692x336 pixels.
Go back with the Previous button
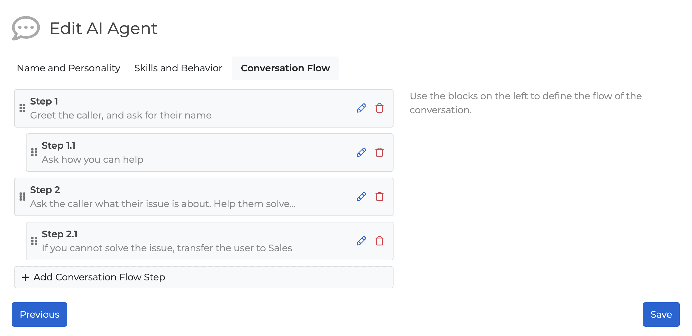click(x=39, y=314)
